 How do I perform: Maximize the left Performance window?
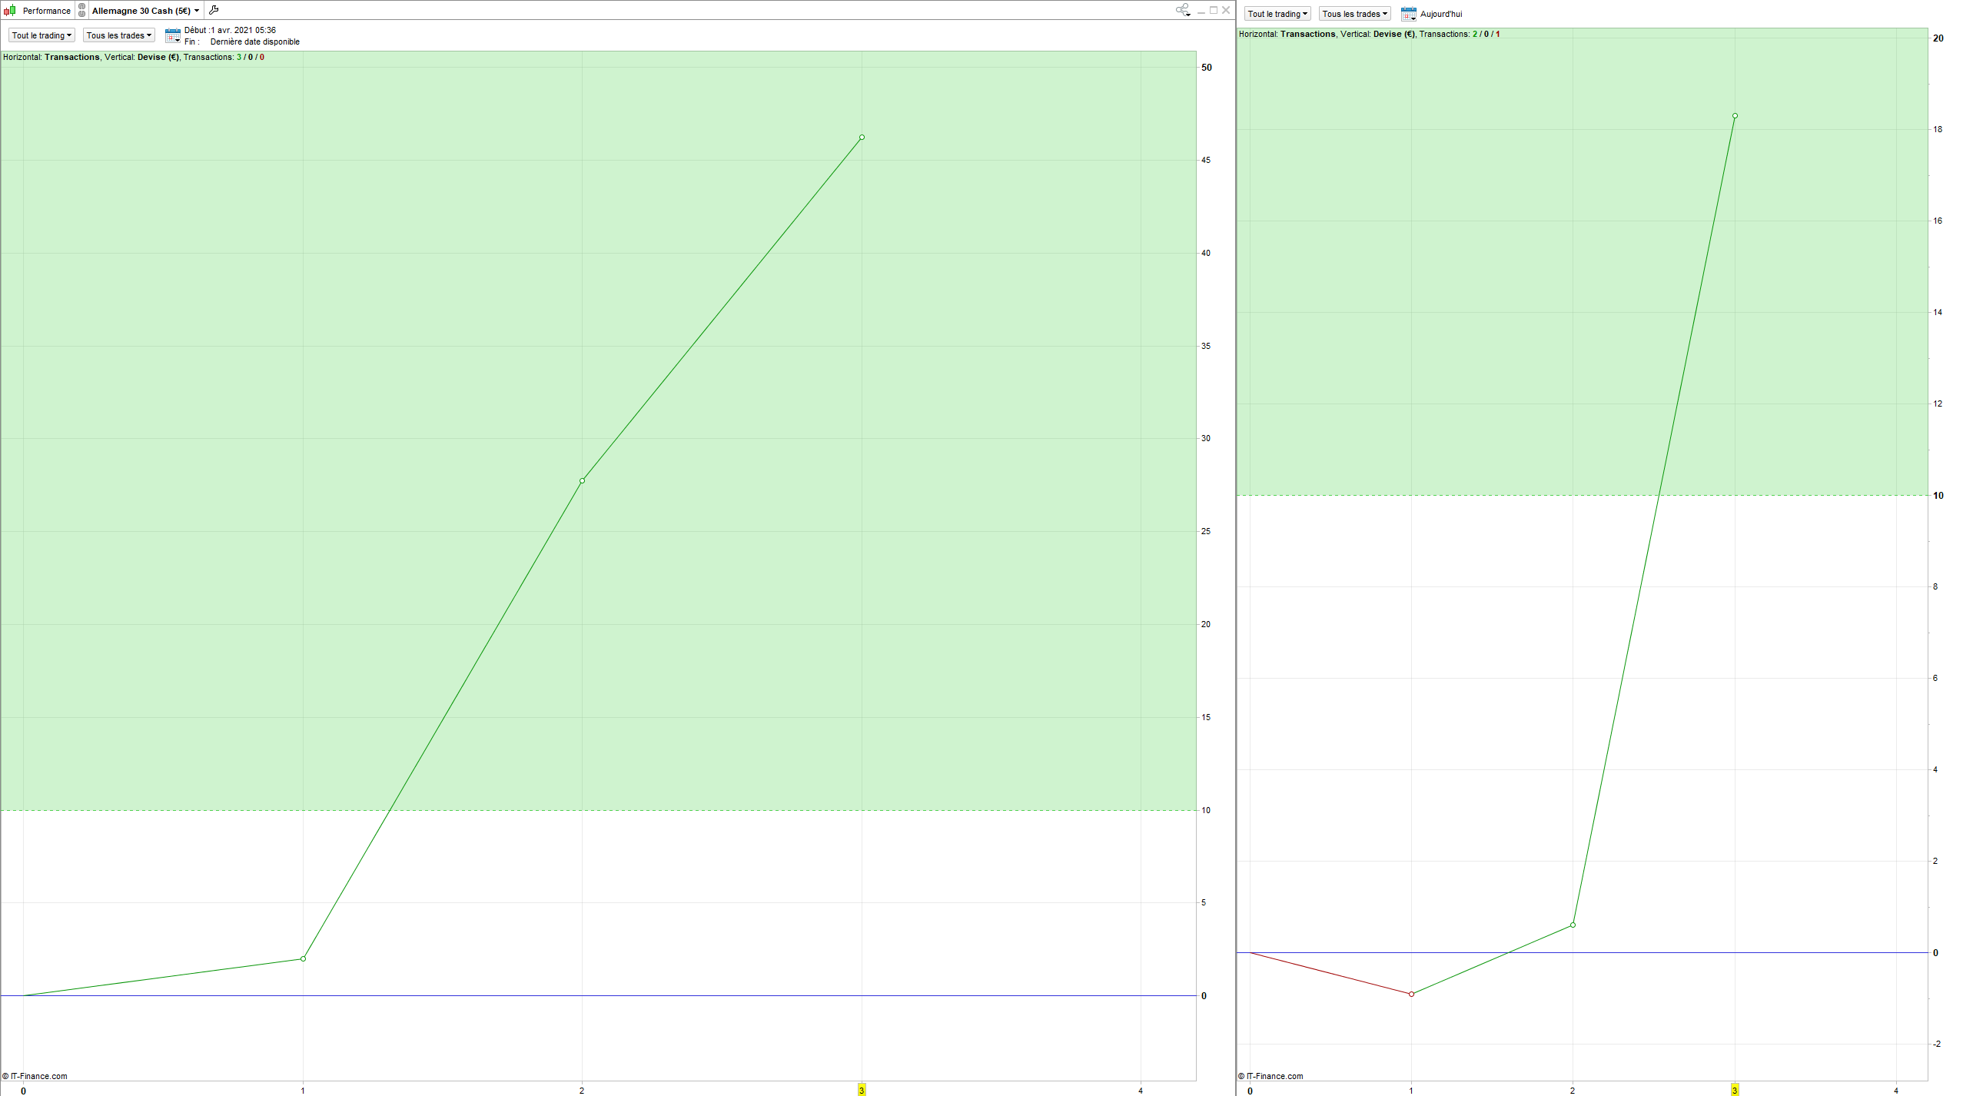click(1214, 10)
